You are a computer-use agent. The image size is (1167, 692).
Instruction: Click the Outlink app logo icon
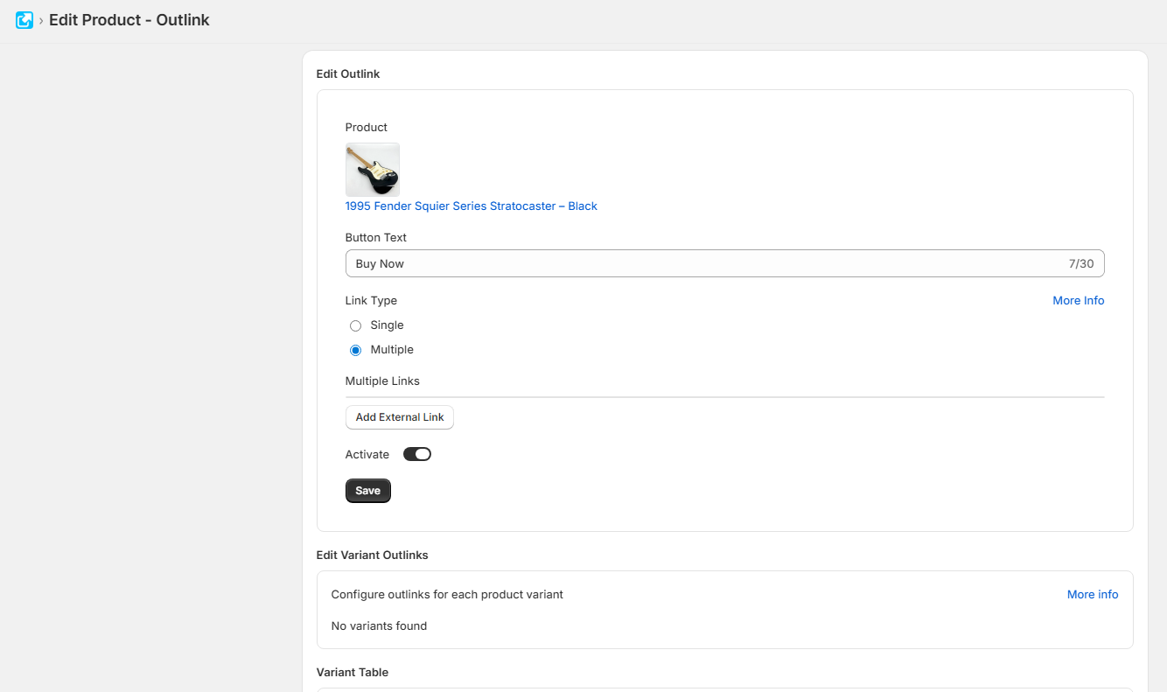24,20
